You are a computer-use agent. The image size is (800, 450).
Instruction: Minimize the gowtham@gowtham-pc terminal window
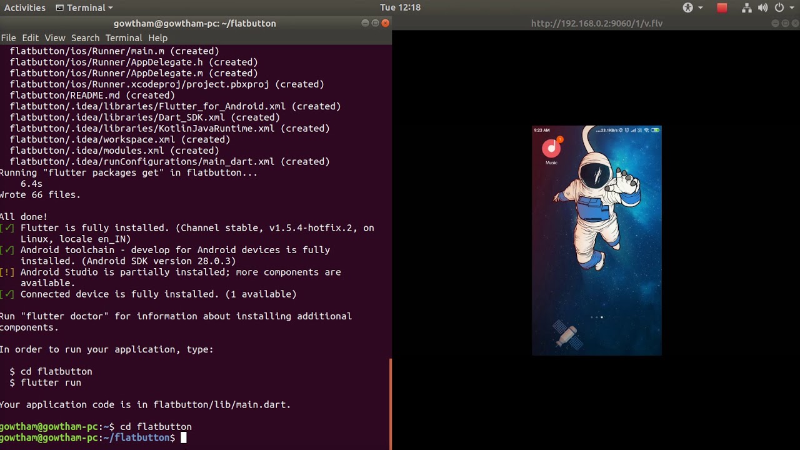(365, 23)
